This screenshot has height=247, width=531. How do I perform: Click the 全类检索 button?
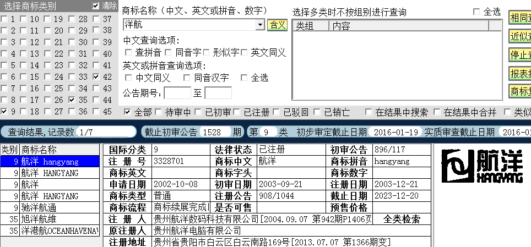(x=402, y=219)
